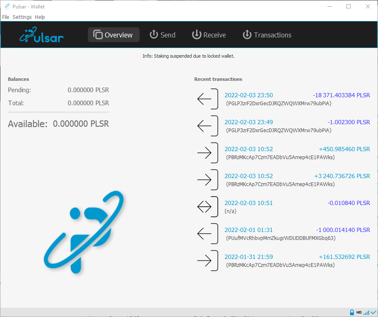Screen dimensions: 378x317
Task: Open the File menu
Action: [5, 17]
